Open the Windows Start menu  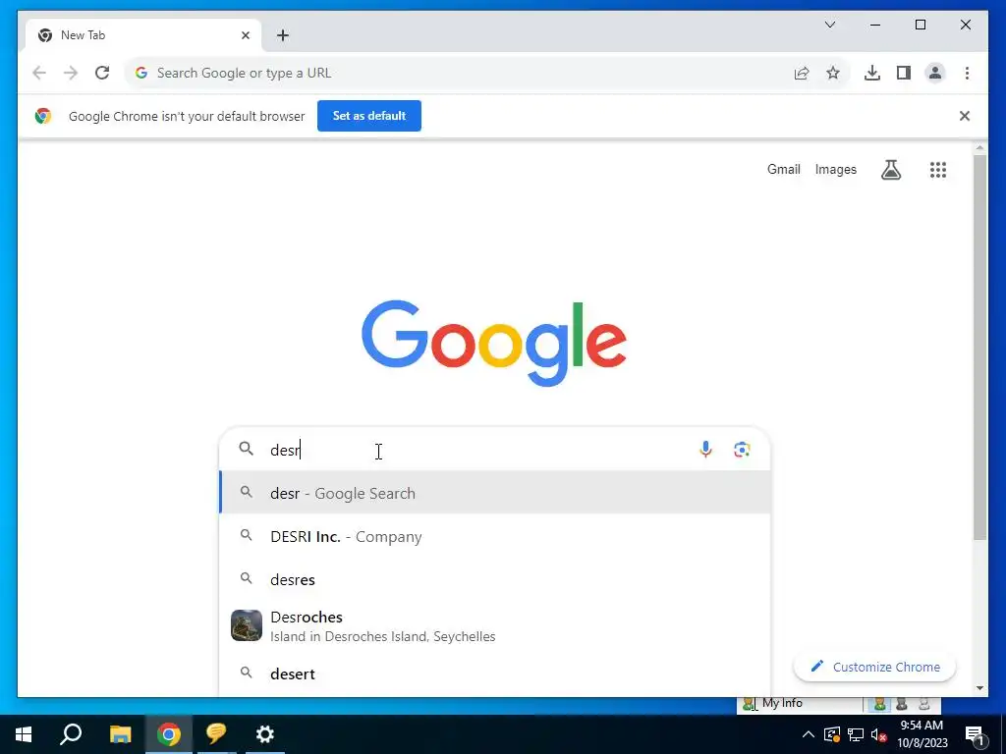coord(24,734)
